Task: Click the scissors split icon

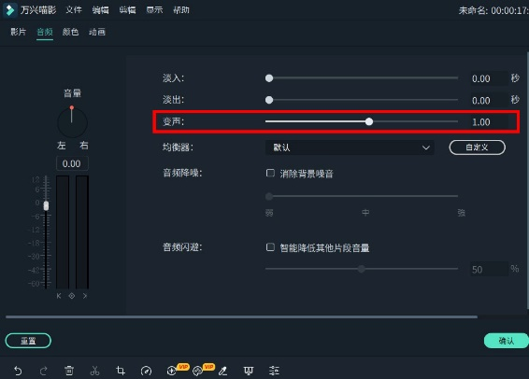Action: (x=94, y=371)
